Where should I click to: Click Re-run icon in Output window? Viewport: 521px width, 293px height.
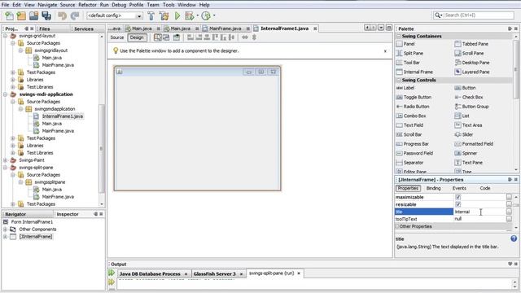(112, 273)
